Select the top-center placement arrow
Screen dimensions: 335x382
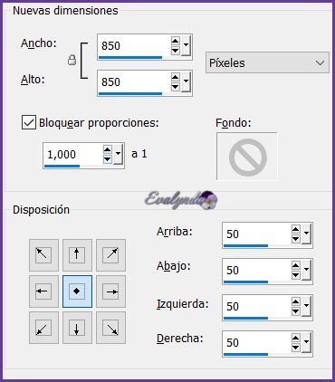[x=77, y=255]
